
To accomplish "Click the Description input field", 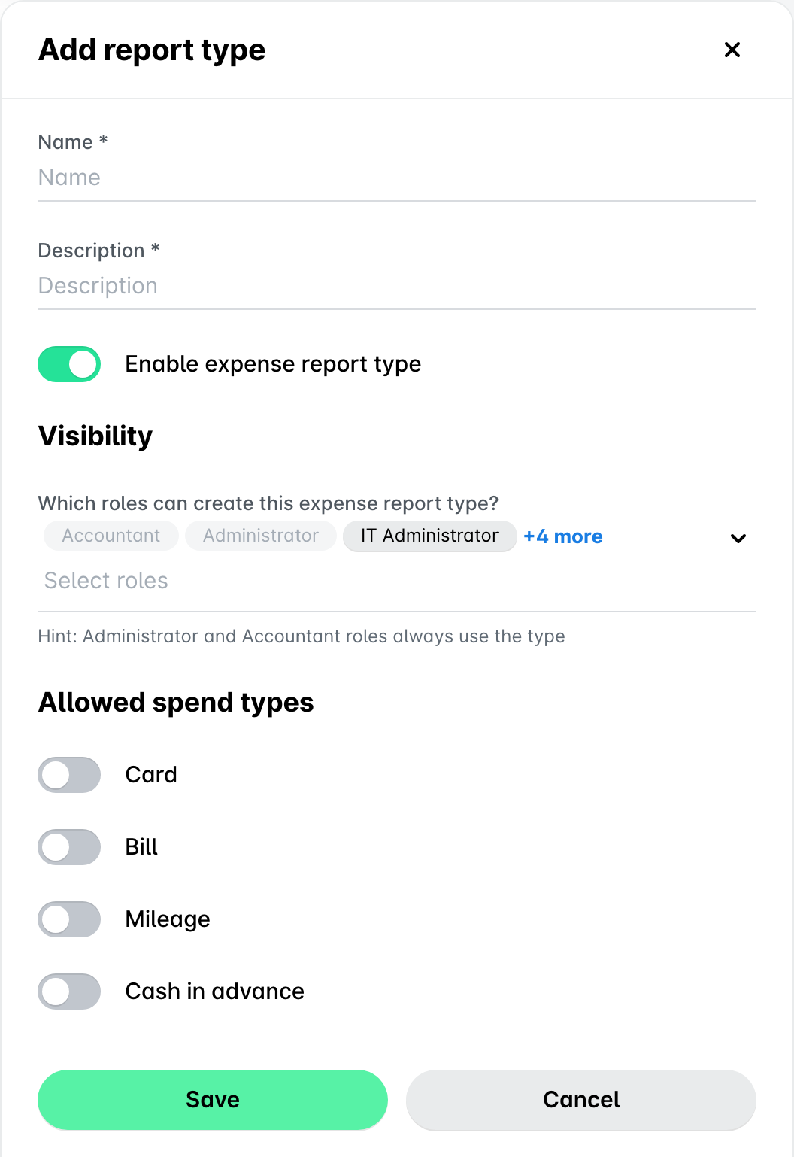I will point(397,286).
